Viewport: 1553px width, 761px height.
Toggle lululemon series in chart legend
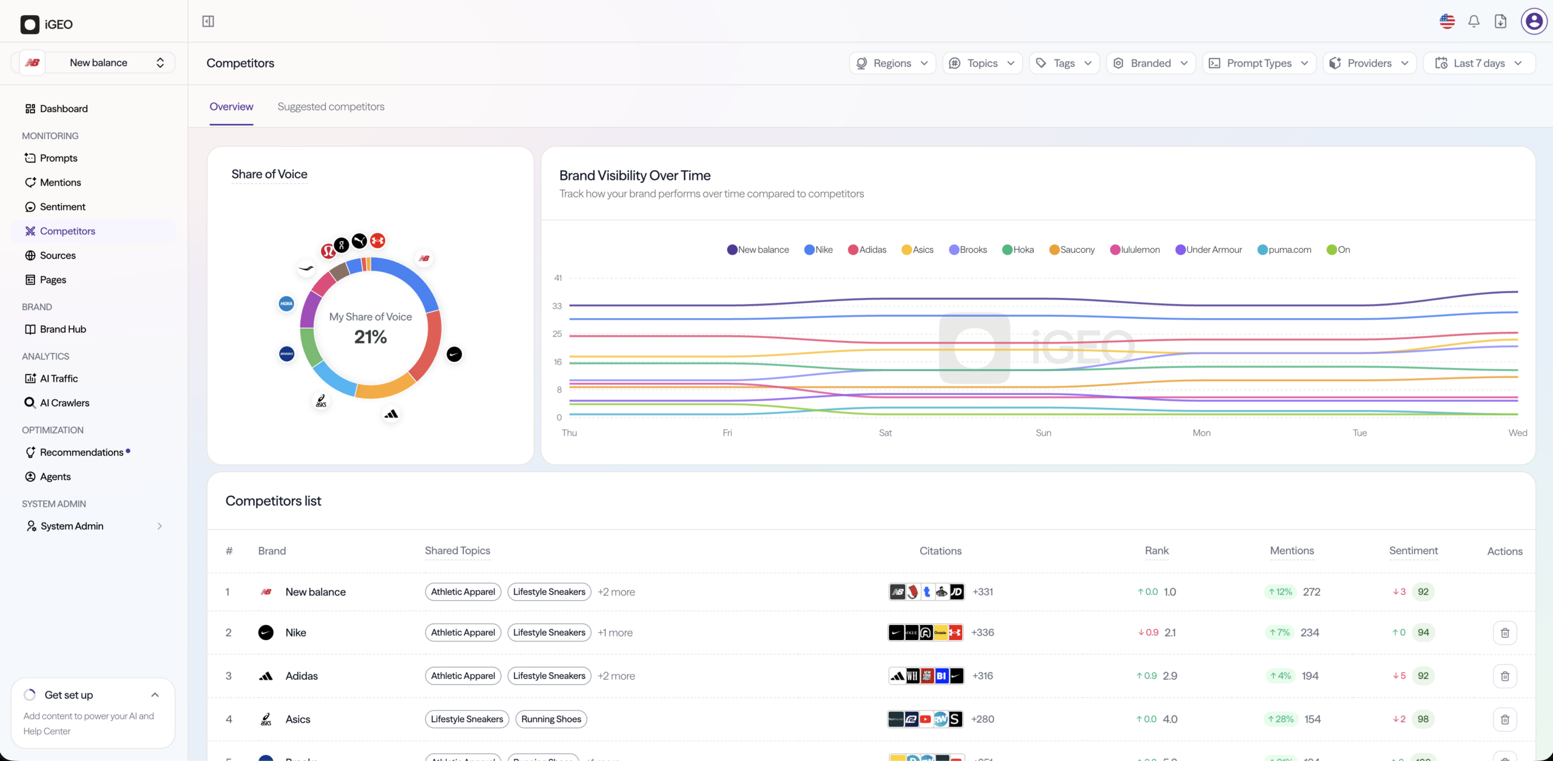(x=1134, y=249)
